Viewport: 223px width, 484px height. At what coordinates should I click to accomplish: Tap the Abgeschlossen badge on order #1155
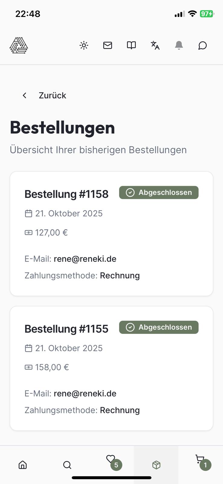(159, 327)
